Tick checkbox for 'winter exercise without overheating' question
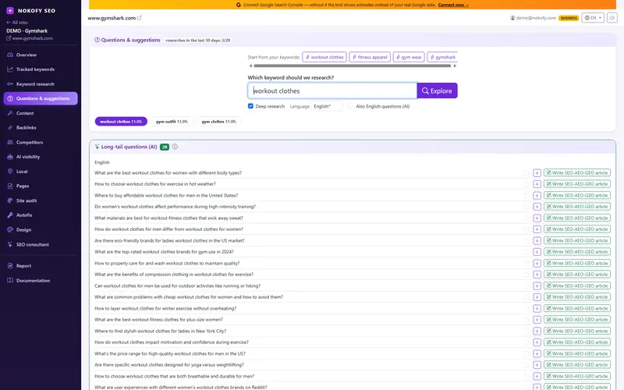 pyautogui.click(x=526, y=308)
